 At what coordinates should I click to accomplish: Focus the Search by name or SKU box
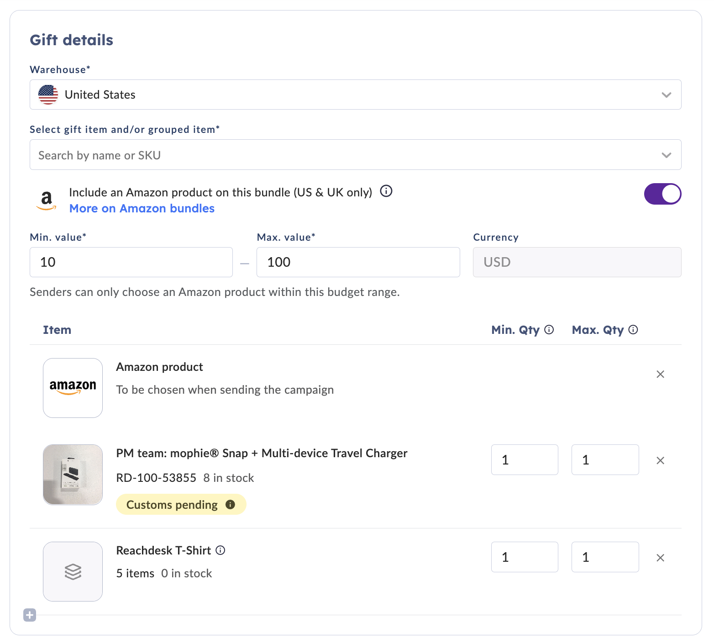[x=356, y=155]
